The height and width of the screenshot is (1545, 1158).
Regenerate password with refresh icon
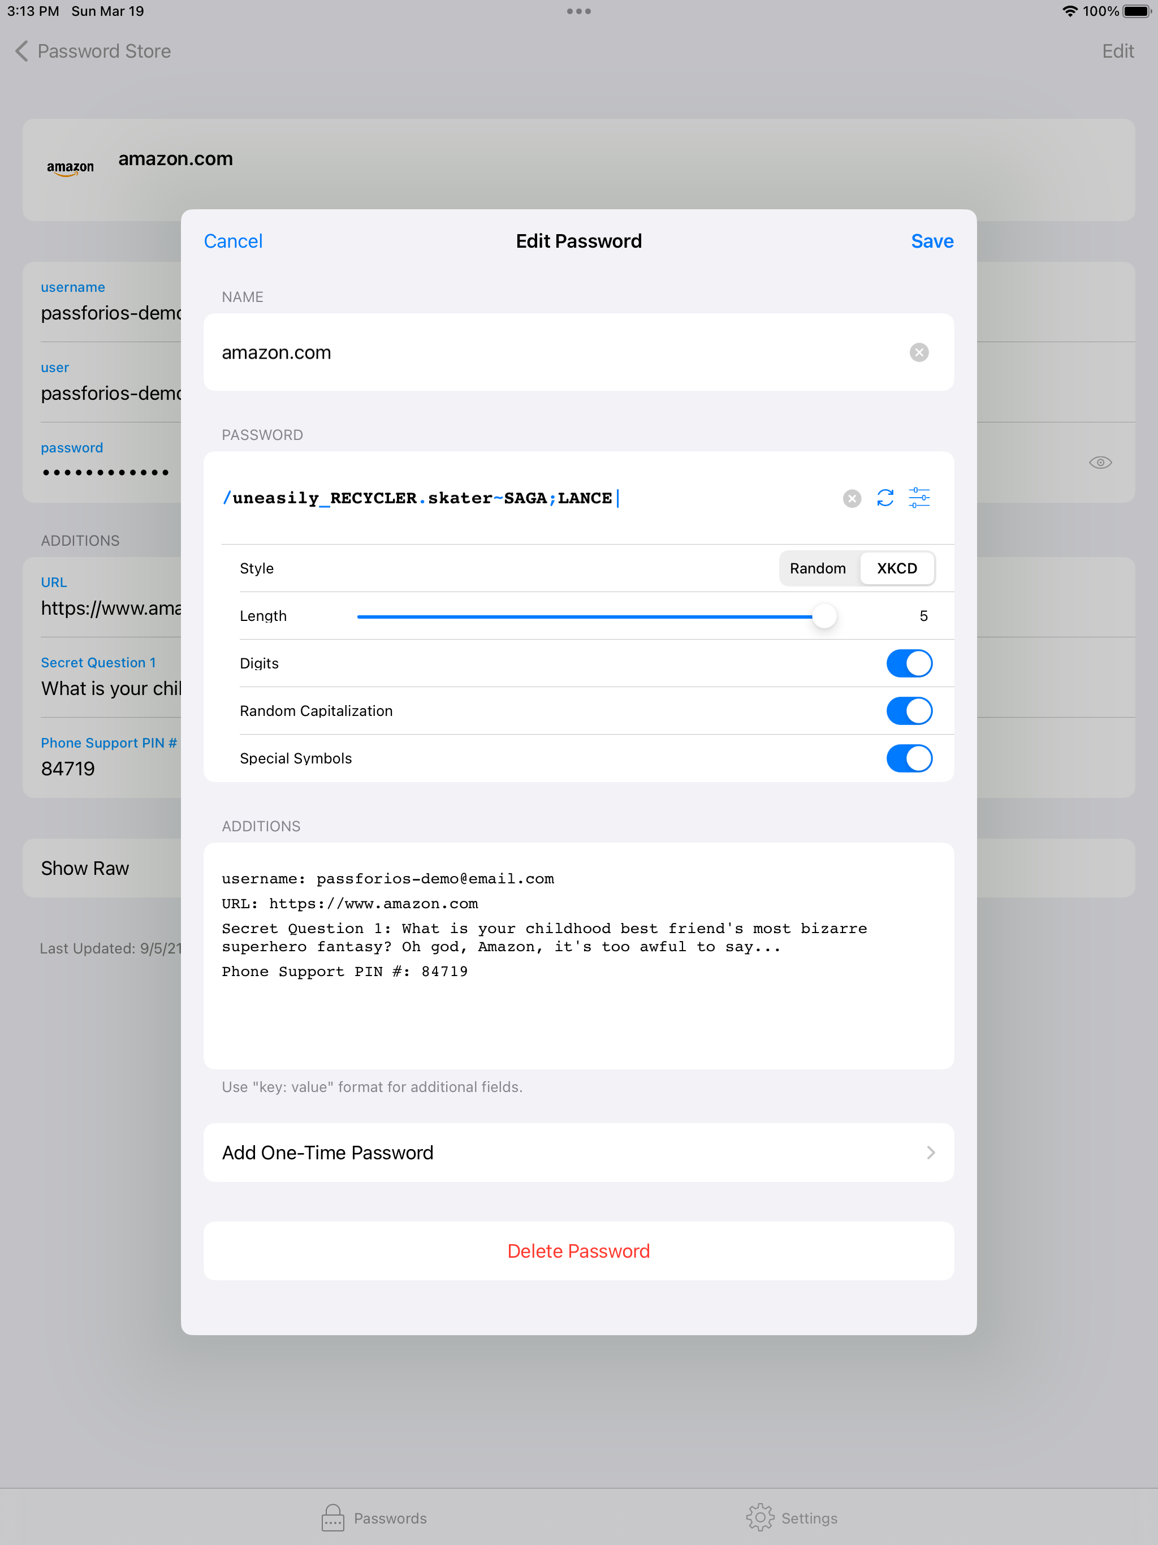[x=885, y=498]
